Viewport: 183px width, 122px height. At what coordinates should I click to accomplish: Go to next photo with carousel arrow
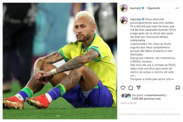tap(113, 61)
